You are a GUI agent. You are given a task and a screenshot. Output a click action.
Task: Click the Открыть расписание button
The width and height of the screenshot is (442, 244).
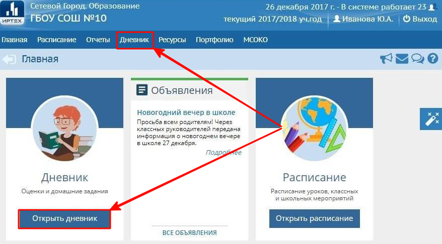coord(314,218)
